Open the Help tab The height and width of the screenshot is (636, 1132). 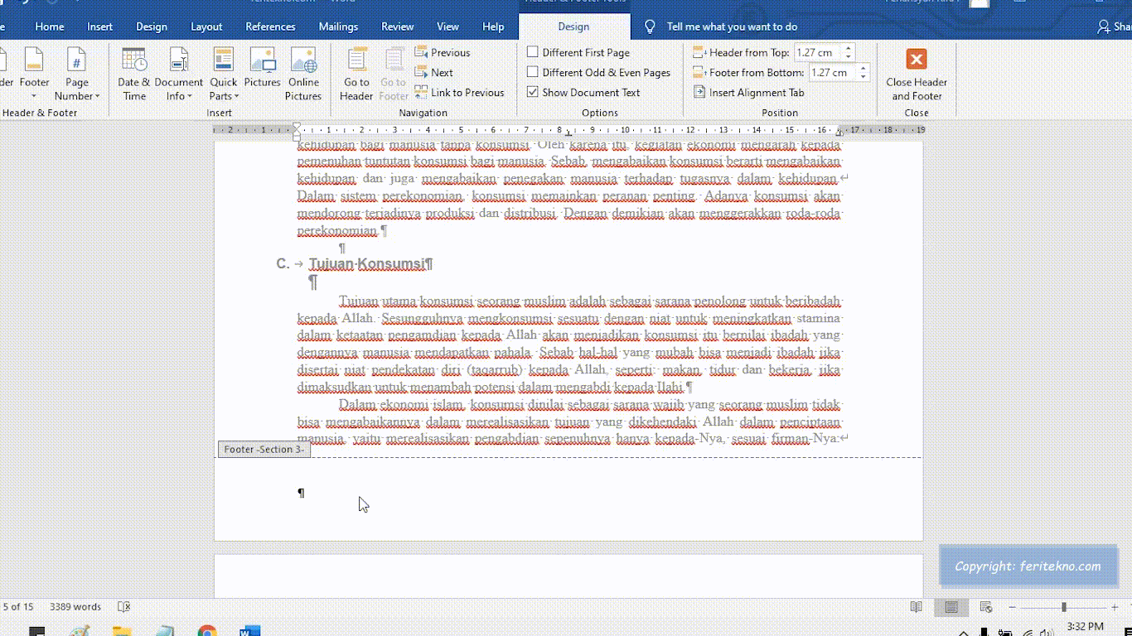493,26
